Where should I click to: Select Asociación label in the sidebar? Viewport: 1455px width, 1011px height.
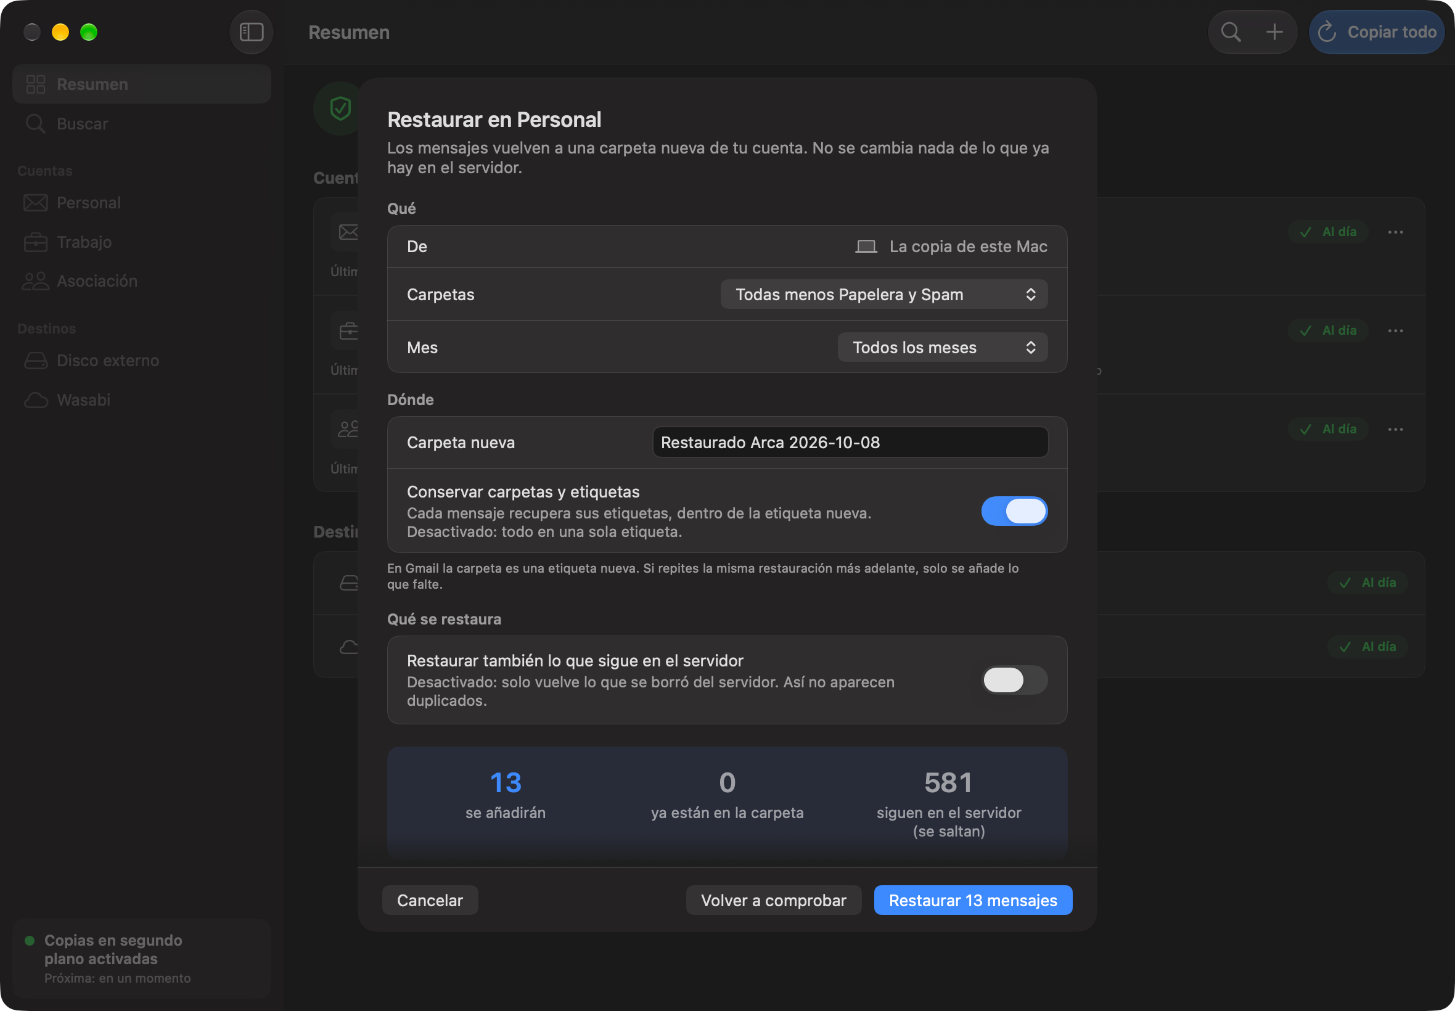coord(97,281)
